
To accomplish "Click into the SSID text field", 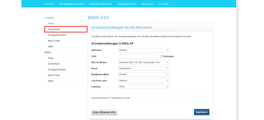I will pyautogui.click(x=138, y=56).
